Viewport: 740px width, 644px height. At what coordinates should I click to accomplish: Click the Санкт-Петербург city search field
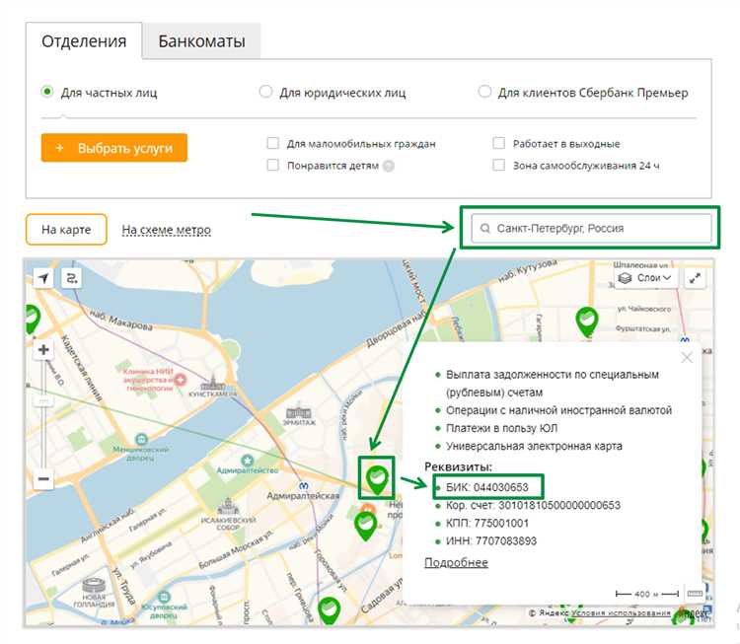pyautogui.click(x=591, y=228)
